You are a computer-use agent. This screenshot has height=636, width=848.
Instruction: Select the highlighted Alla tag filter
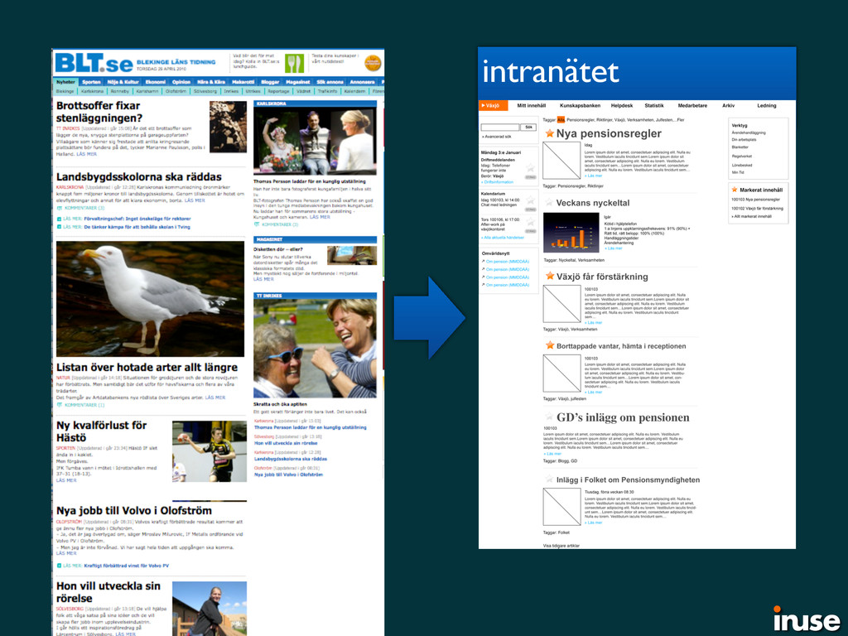point(561,120)
